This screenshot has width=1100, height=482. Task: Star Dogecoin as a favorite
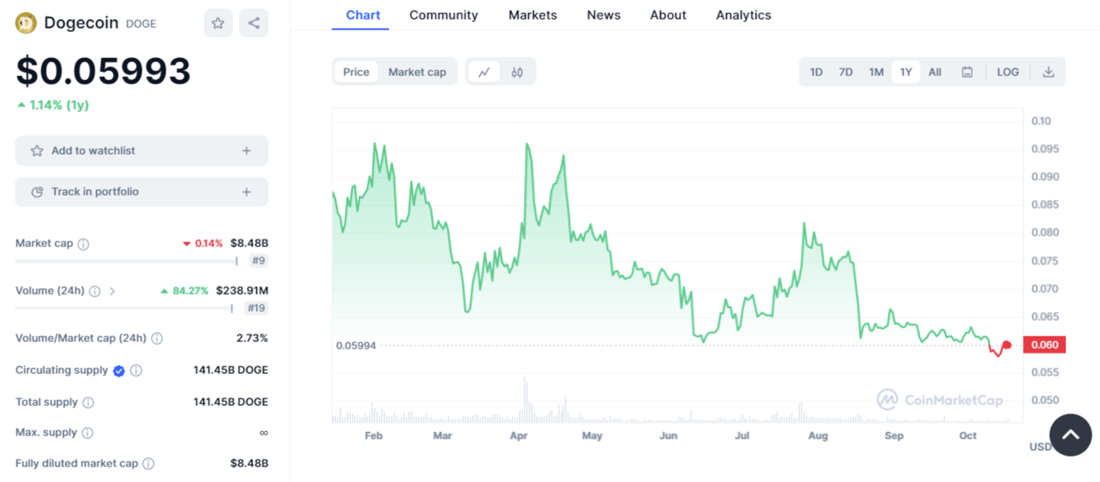(x=218, y=23)
